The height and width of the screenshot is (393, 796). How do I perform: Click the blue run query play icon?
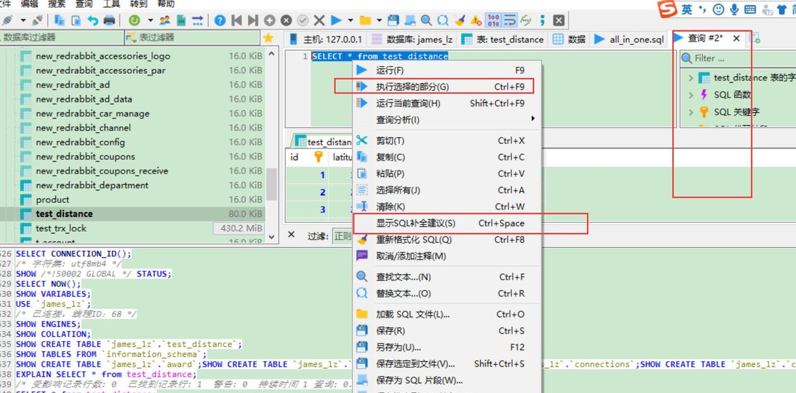pyautogui.click(x=336, y=20)
